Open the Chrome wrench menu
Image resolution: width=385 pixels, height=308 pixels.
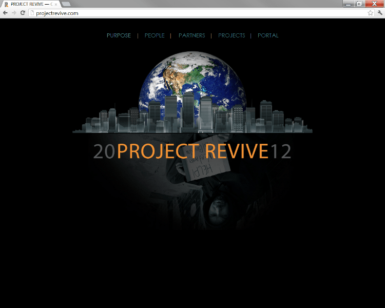(380, 13)
